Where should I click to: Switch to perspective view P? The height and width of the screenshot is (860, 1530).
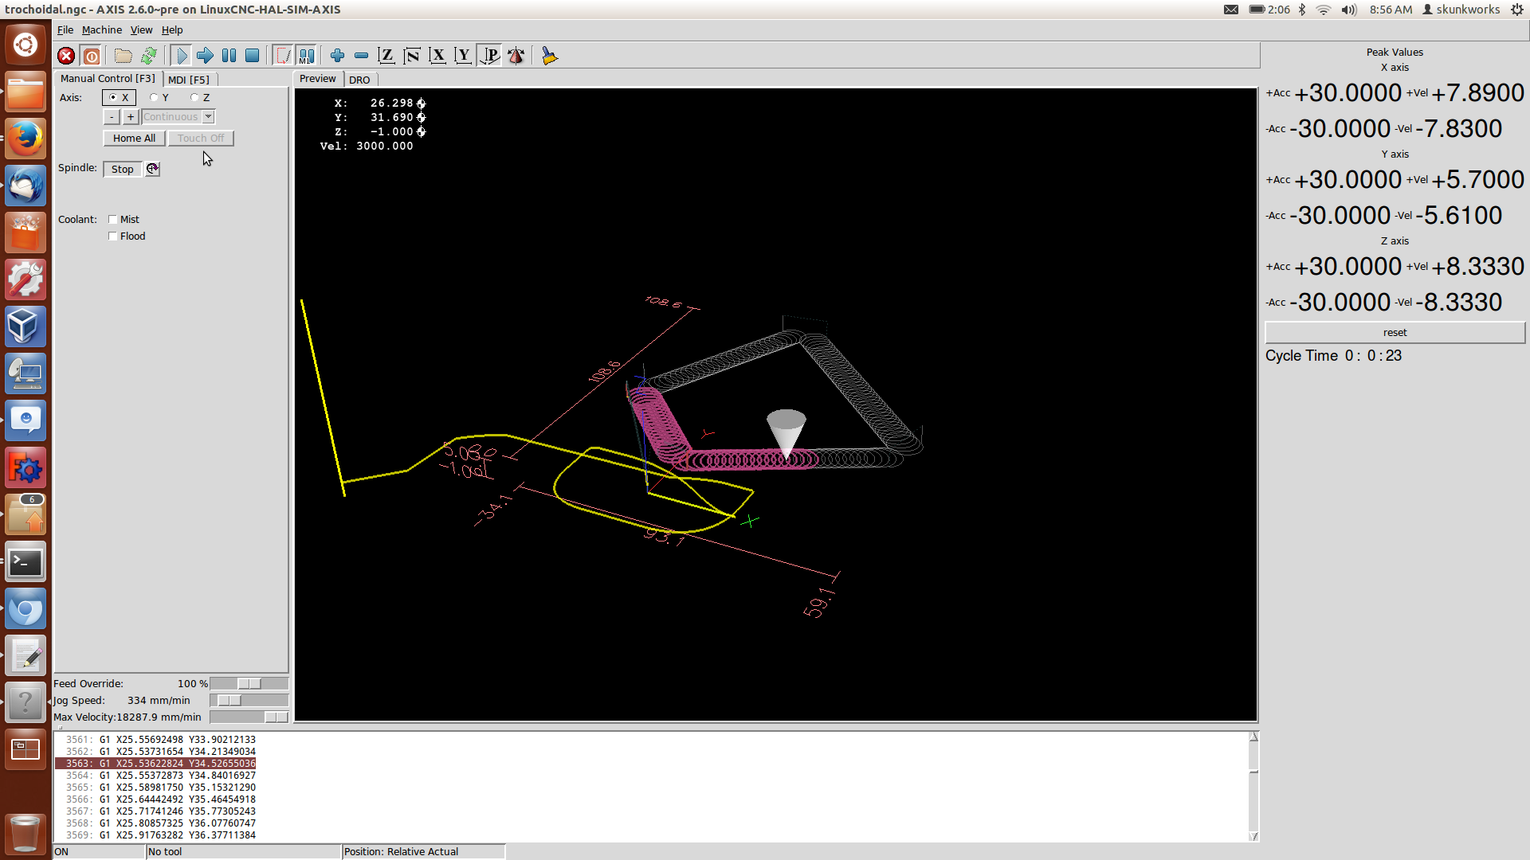click(488, 56)
